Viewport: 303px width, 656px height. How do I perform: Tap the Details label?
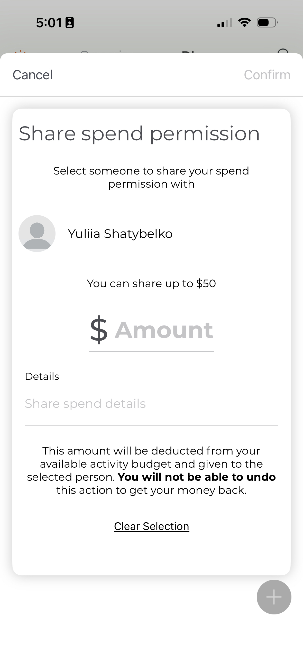(x=42, y=377)
